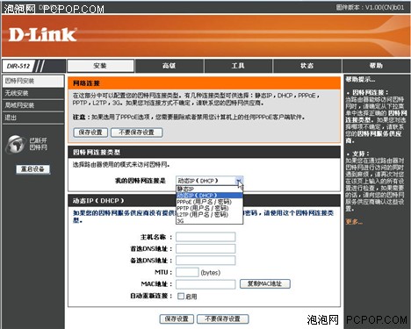Click the 重启设备 reboot button
This screenshot has width=411, height=329.
(x=32, y=169)
